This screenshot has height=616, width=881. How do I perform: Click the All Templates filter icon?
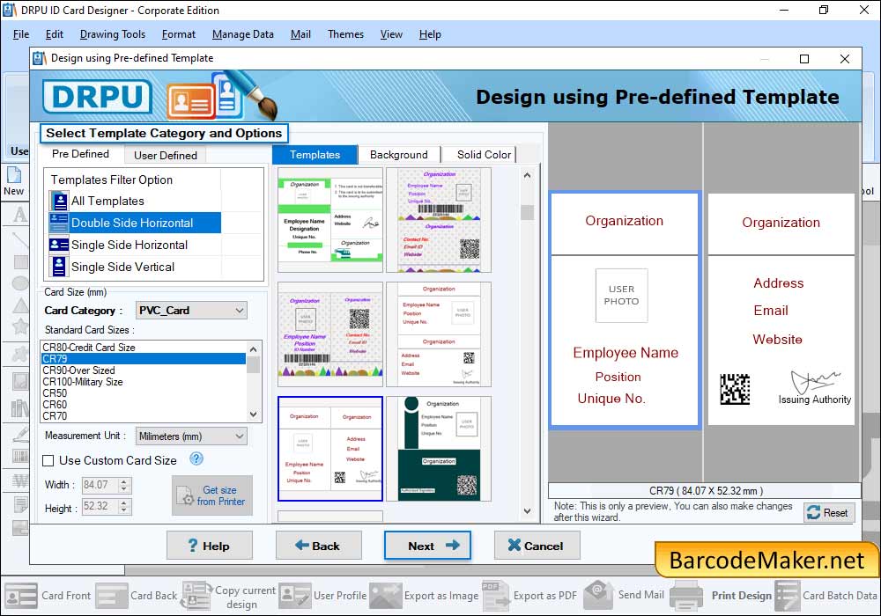(59, 201)
